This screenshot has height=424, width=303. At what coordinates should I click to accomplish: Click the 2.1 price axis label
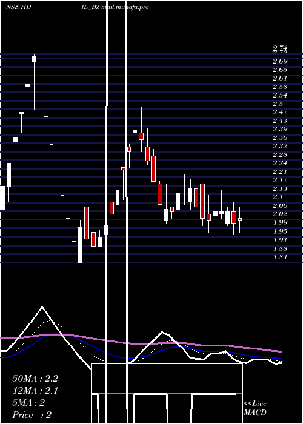click(278, 197)
